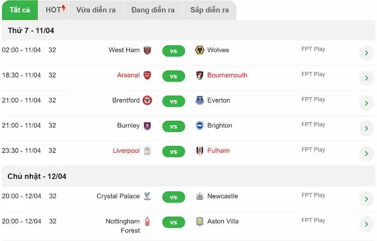The height and width of the screenshot is (241, 377).
Task: Click the Newcastle club crest
Action: point(200,196)
